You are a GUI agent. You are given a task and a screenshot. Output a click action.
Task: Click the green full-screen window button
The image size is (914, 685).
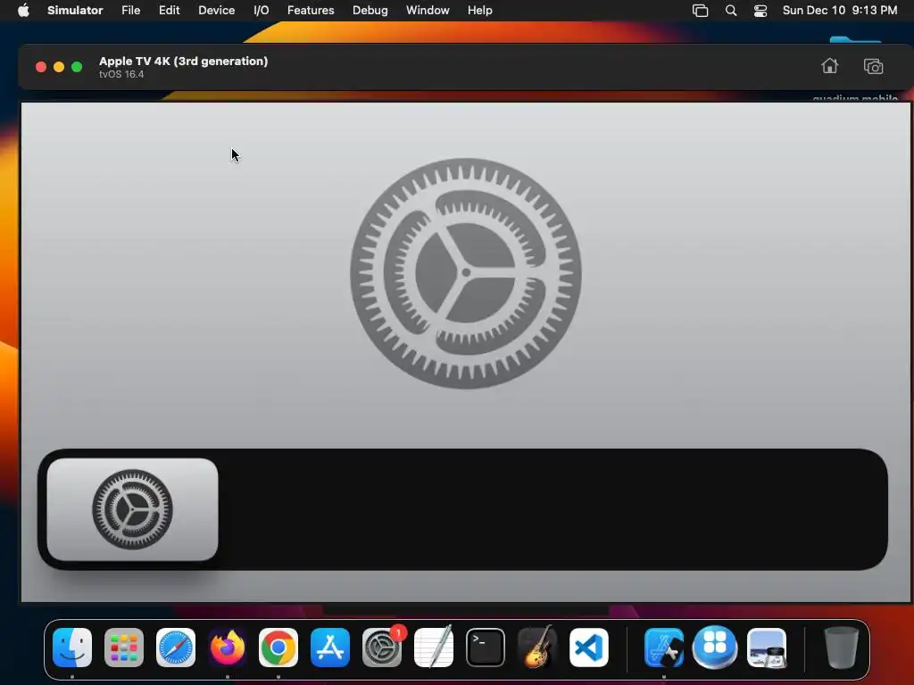pyautogui.click(x=77, y=67)
